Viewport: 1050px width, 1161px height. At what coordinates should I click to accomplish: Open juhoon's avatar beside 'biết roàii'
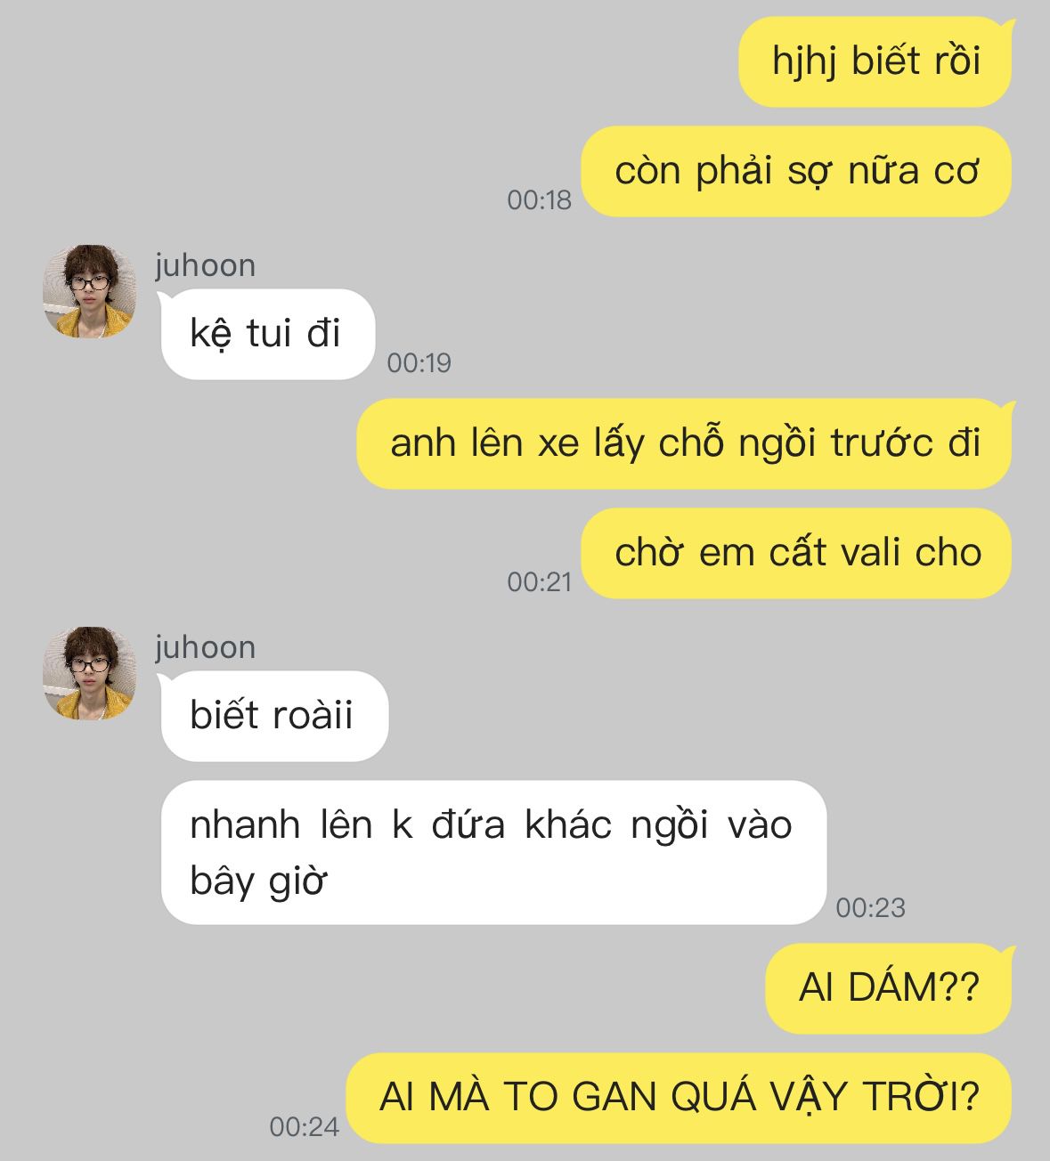coord(90,673)
